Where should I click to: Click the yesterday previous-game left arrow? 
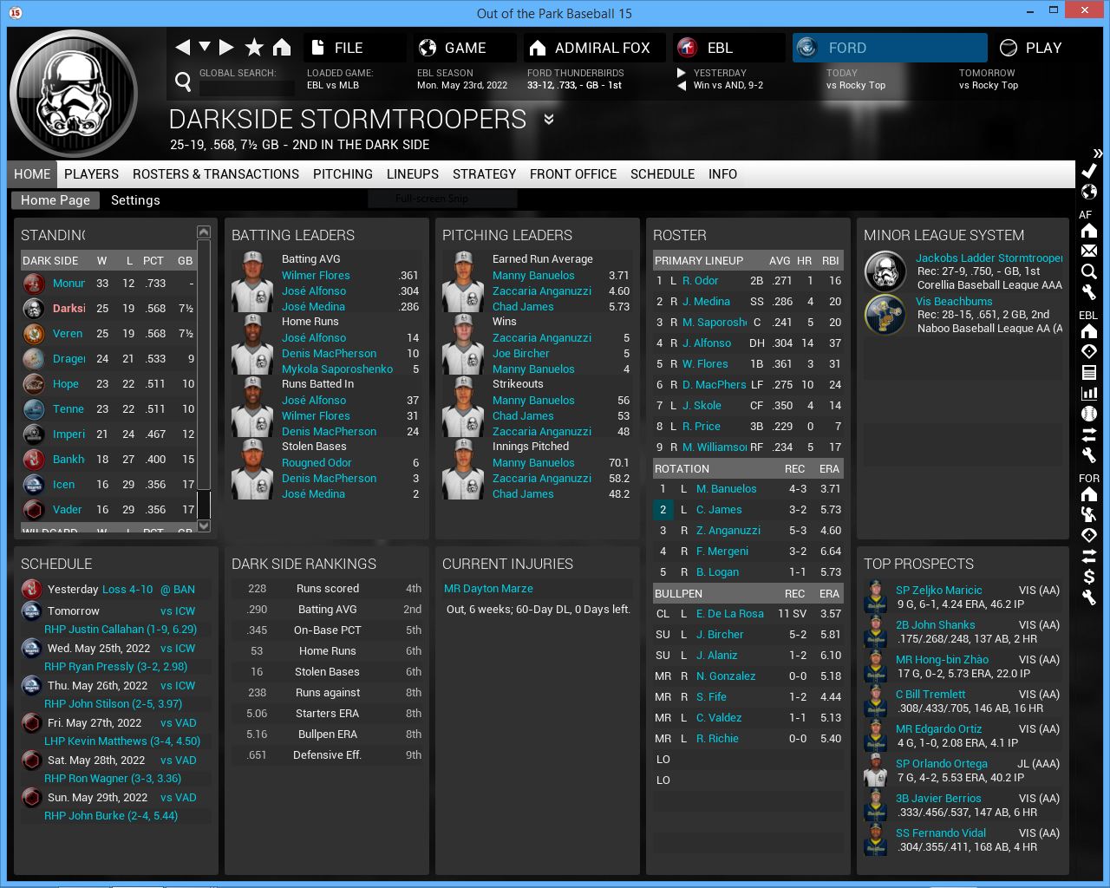coord(682,86)
